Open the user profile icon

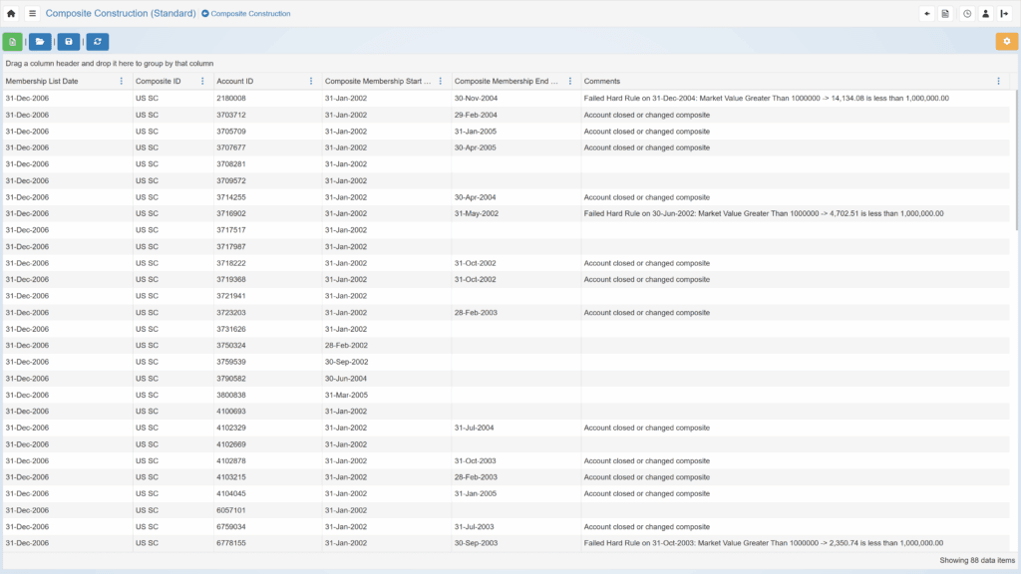pyautogui.click(x=985, y=14)
